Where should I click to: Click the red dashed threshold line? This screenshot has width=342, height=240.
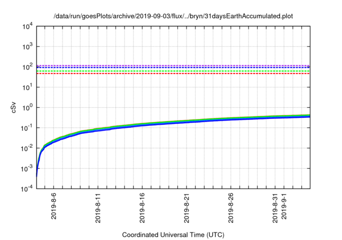pyautogui.click(x=173, y=73)
